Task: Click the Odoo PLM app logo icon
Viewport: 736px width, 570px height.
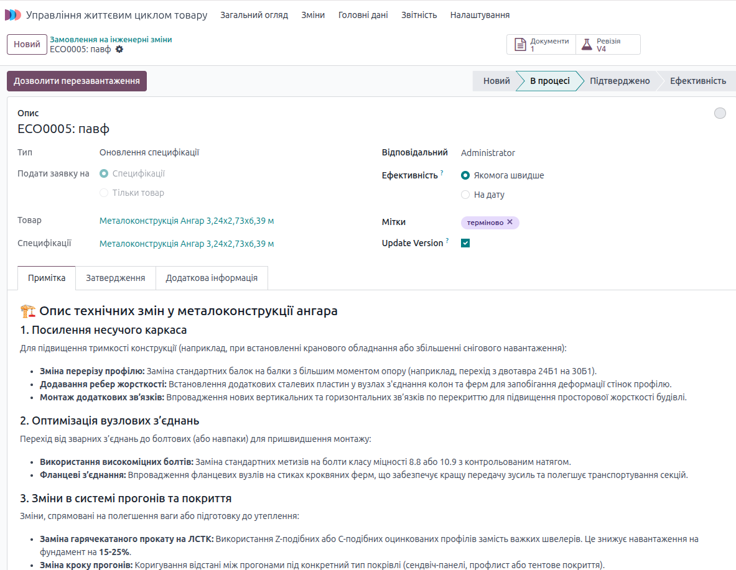Action: point(12,15)
